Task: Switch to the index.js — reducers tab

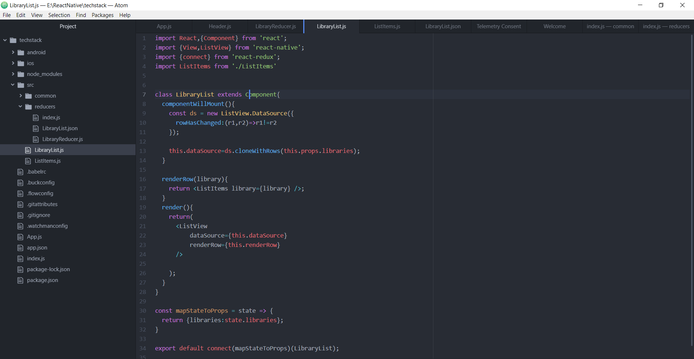Action: point(666,26)
